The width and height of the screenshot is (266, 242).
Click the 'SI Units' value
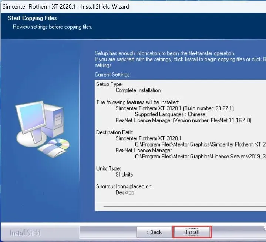(124, 174)
